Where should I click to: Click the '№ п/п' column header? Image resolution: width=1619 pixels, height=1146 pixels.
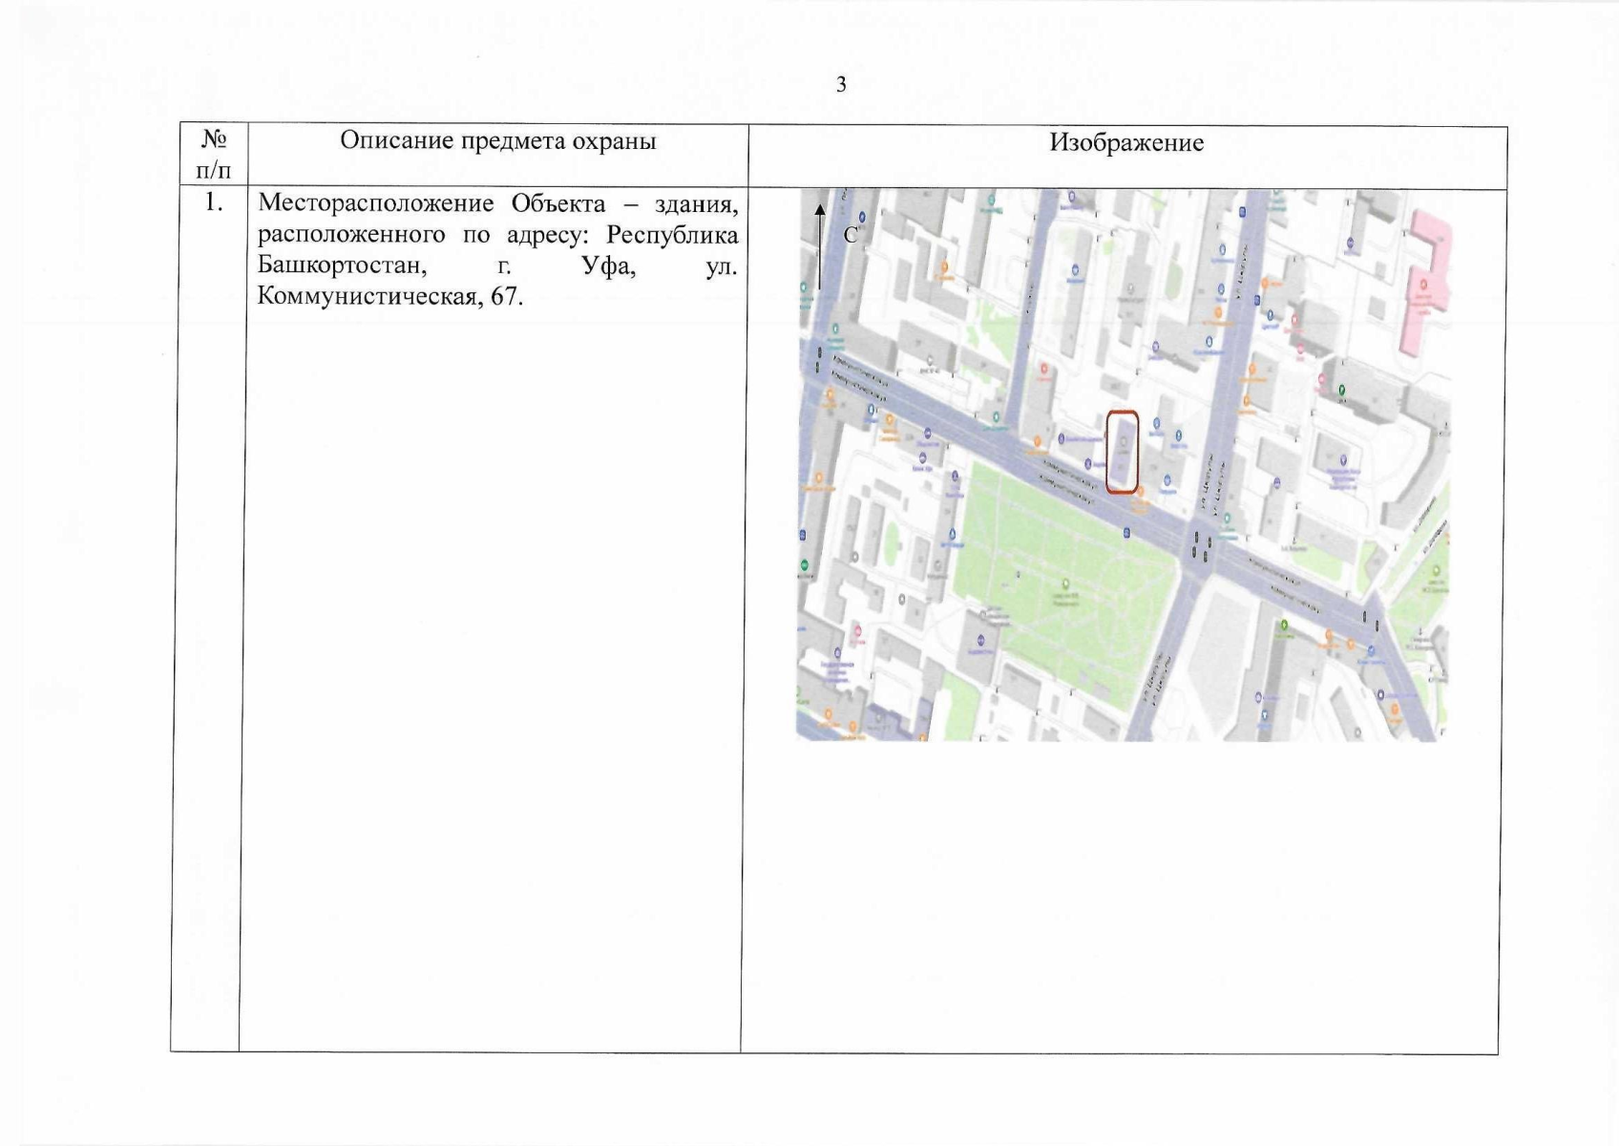(214, 155)
